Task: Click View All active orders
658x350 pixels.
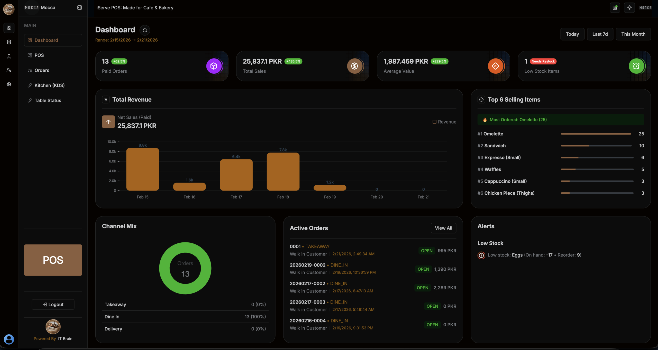Action: [x=443, y=228]
